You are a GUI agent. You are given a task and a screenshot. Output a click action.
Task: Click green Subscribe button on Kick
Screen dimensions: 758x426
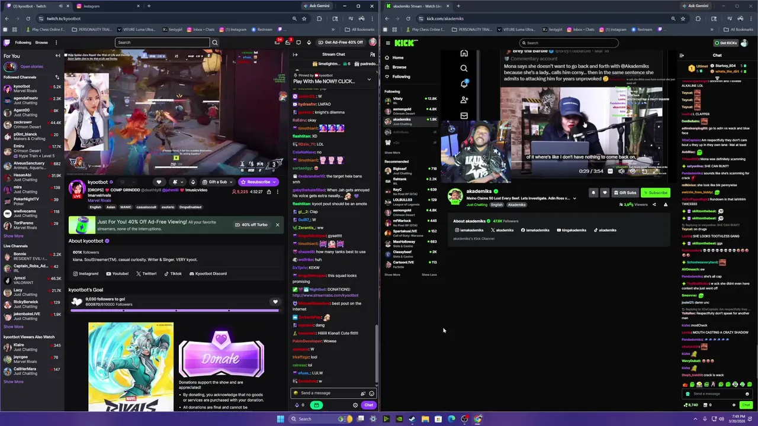[x=655, y=192]
